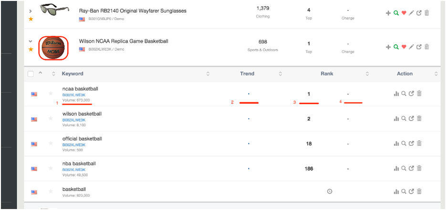
Task: Open Ray-Ban Wayfarer via external link icon
Action: tap(419, 13)
